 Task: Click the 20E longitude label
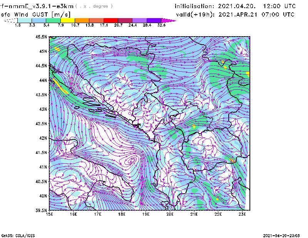click(x=170, y=214)
